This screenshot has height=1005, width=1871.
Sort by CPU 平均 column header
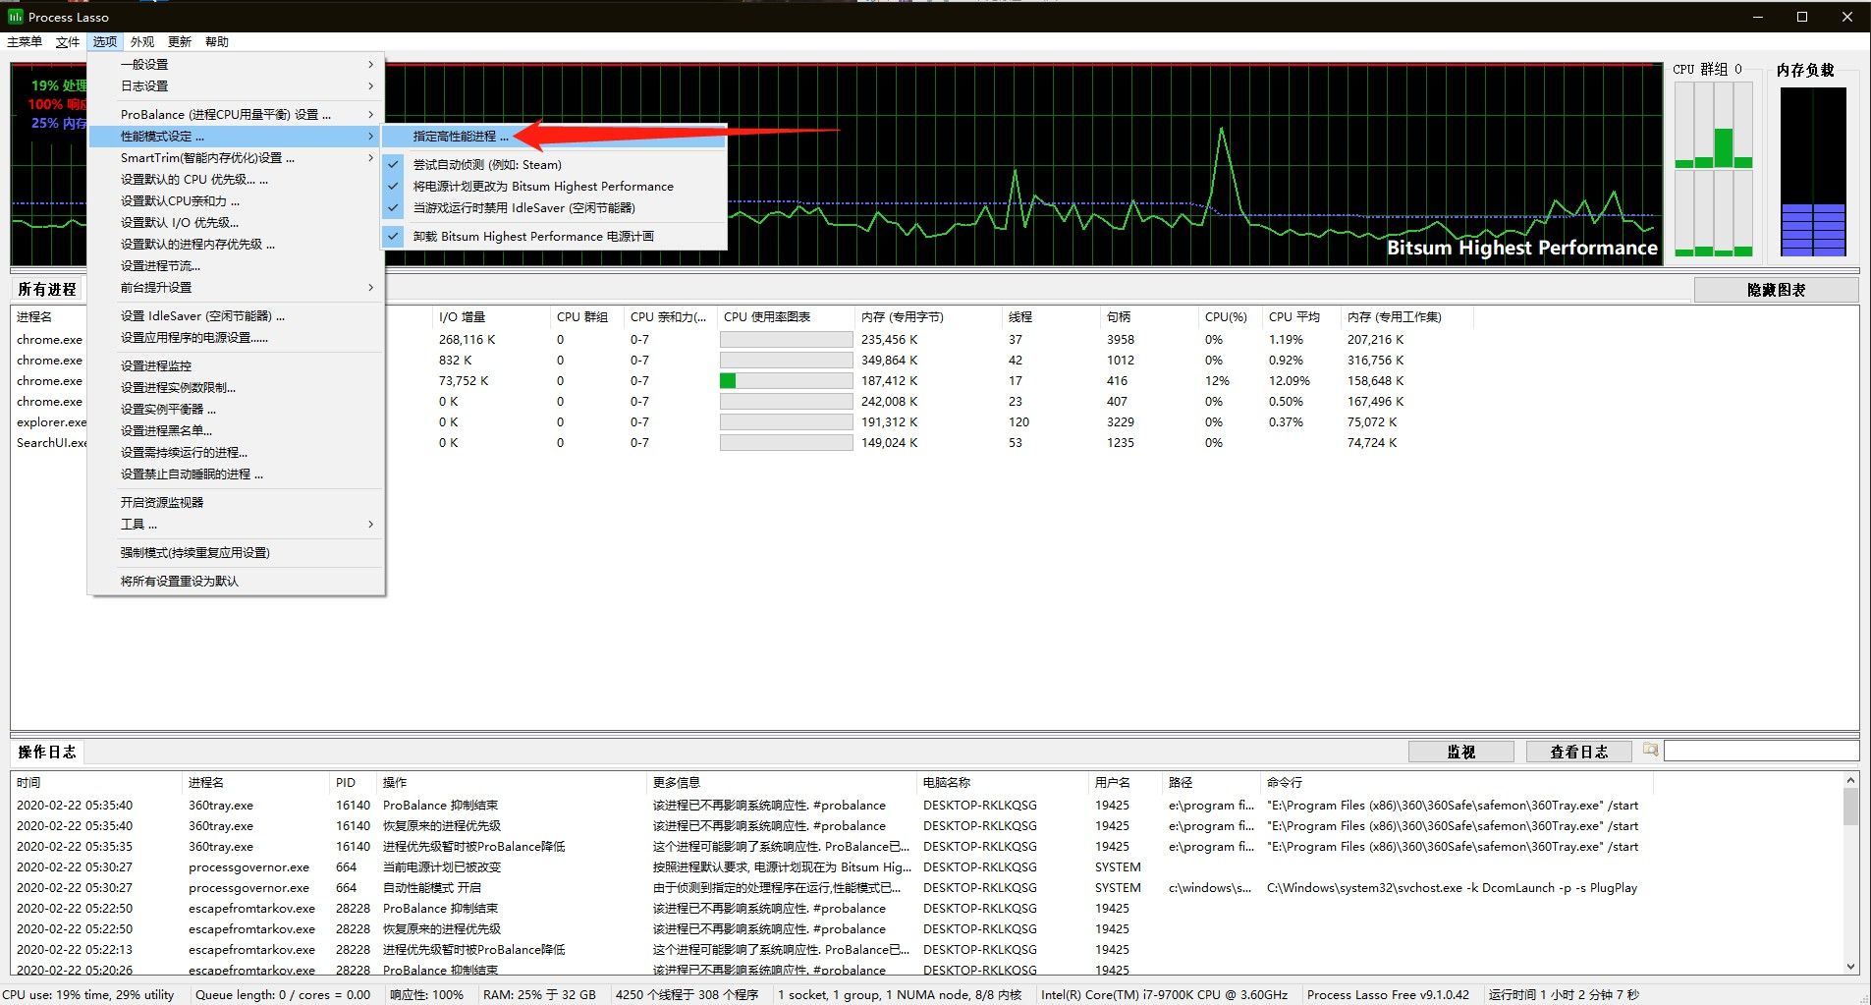[x=1301, y=317]
